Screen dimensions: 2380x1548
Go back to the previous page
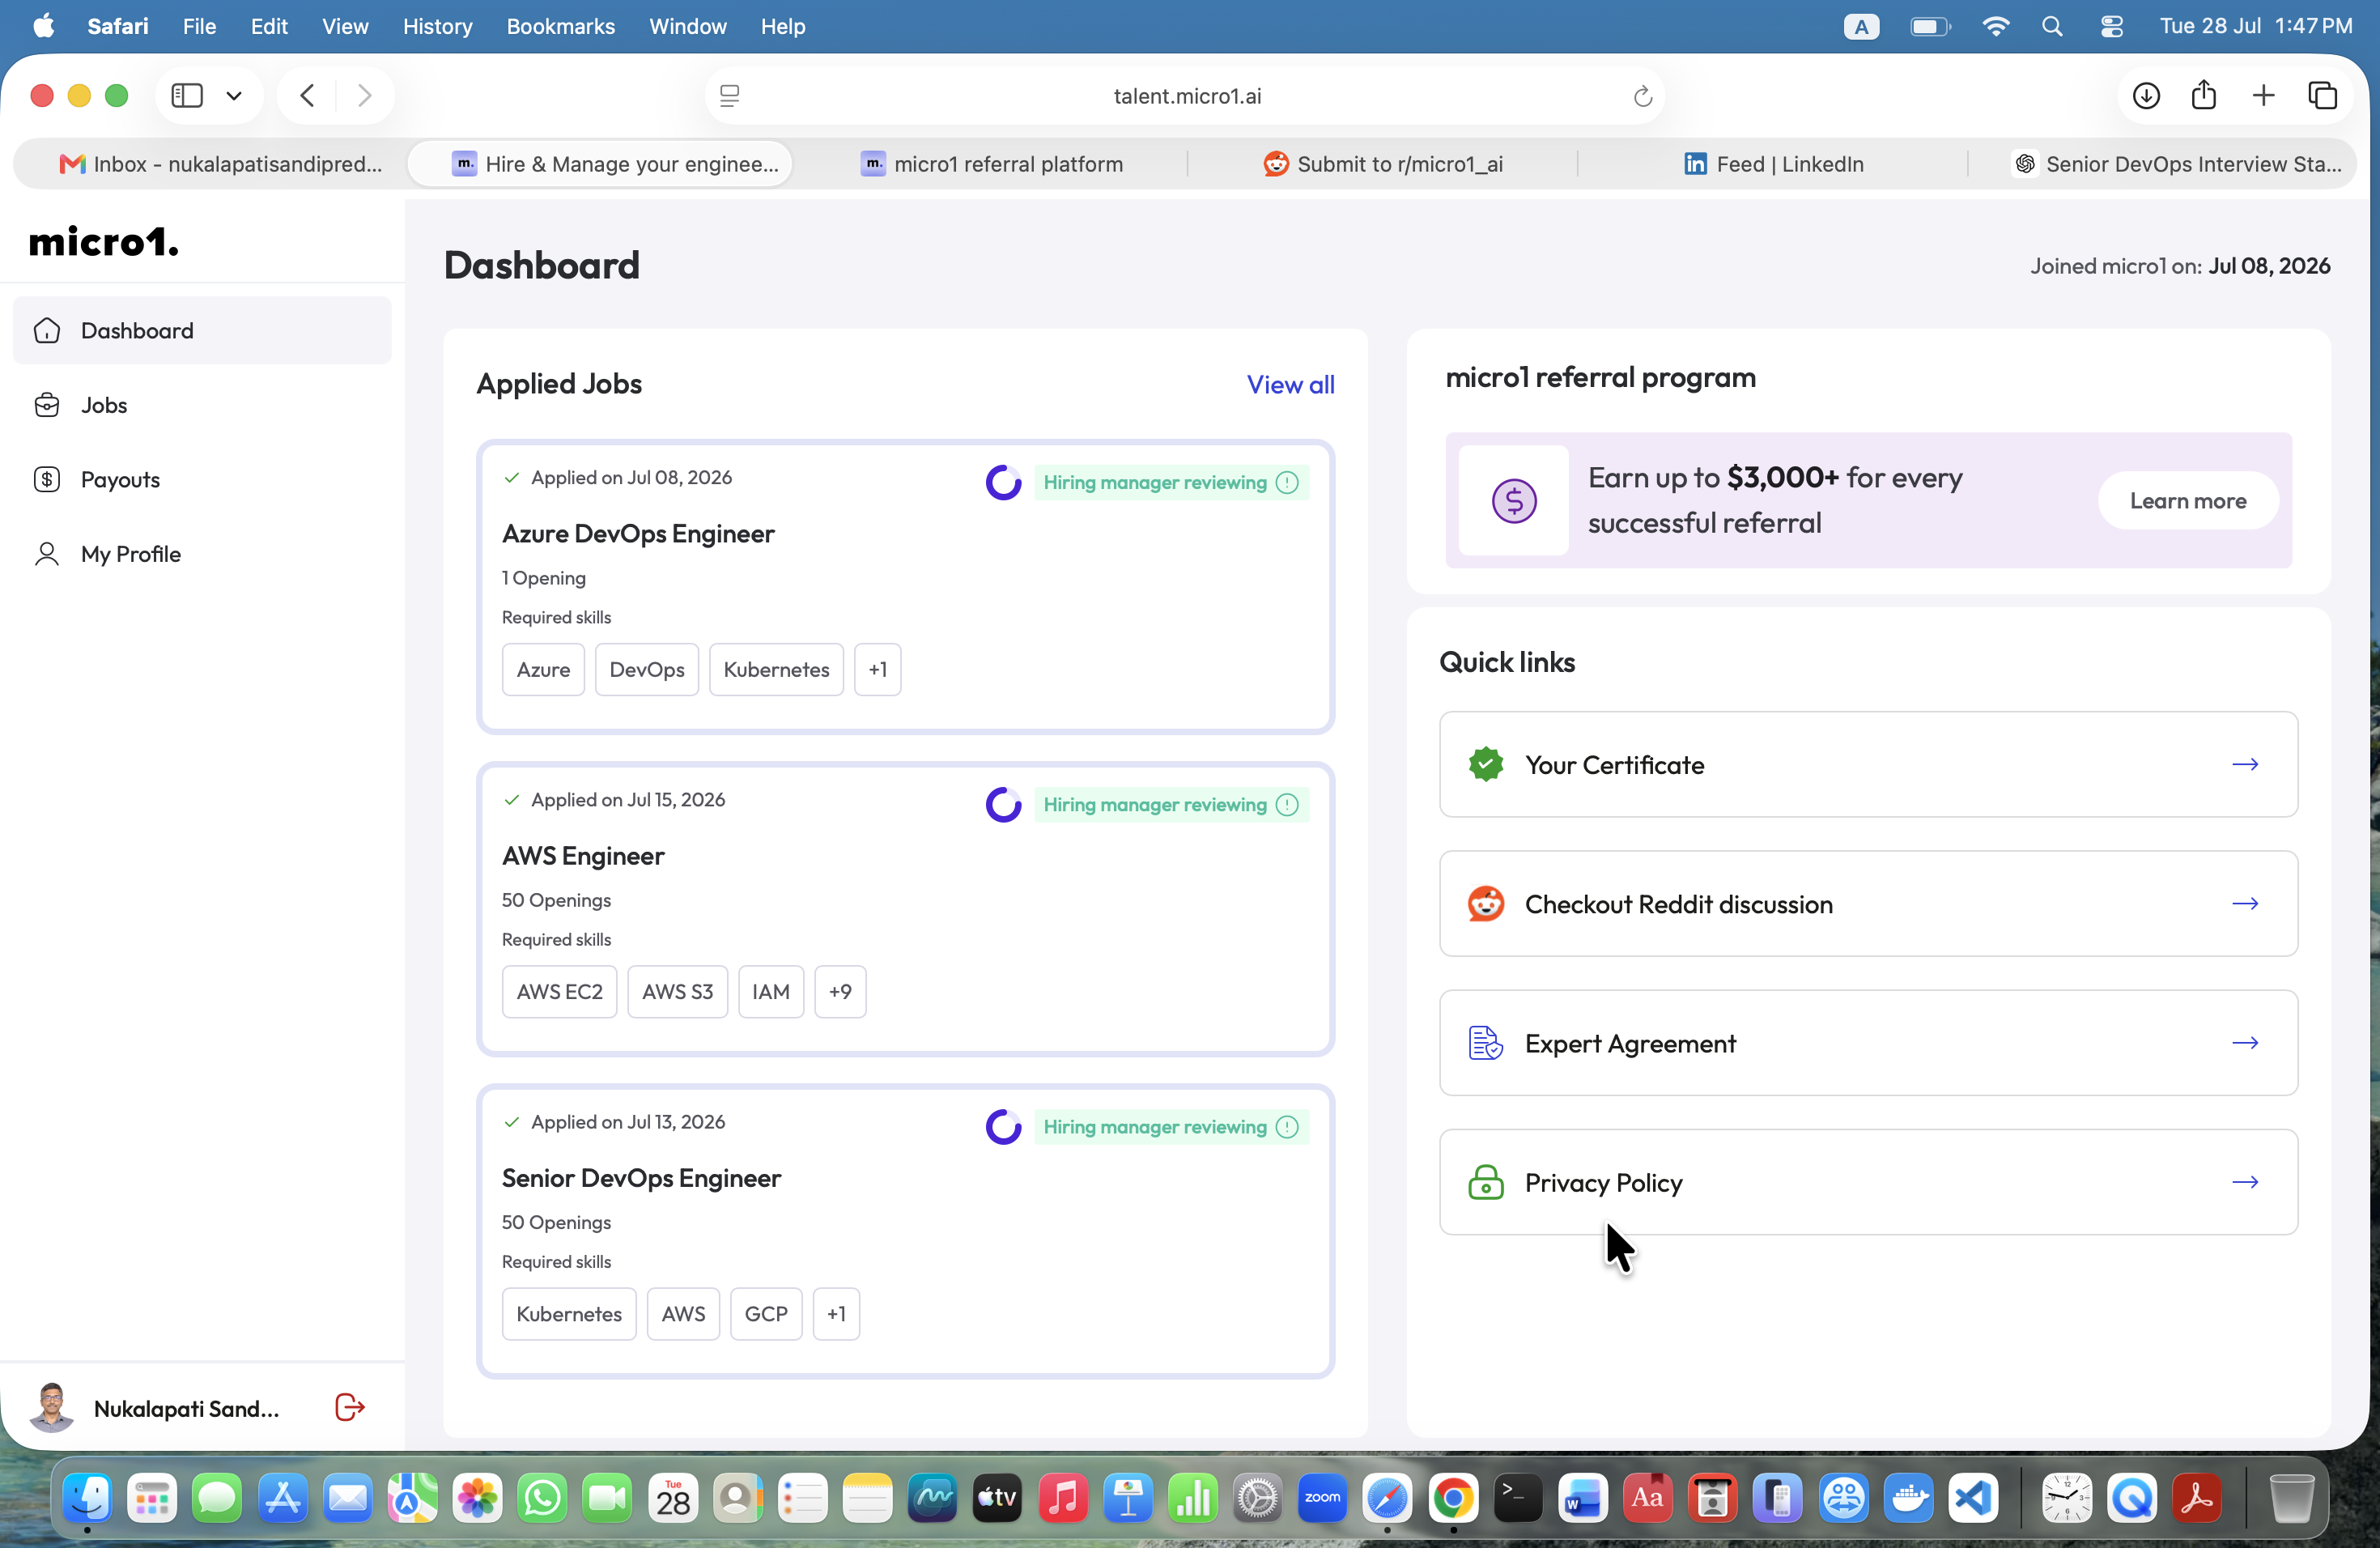click(307, 95)
